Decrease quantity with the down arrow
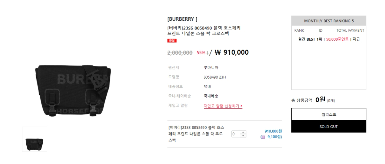Viewport: 385px width, 164px height. [x=243, y=136]
